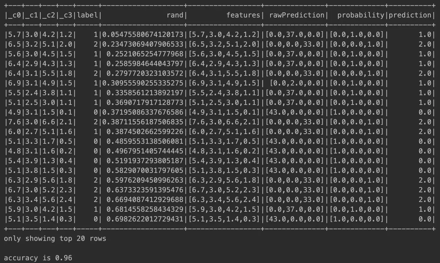Click rand value 0.6814558258434329
The image size is (440, 263).
[145, 209]
